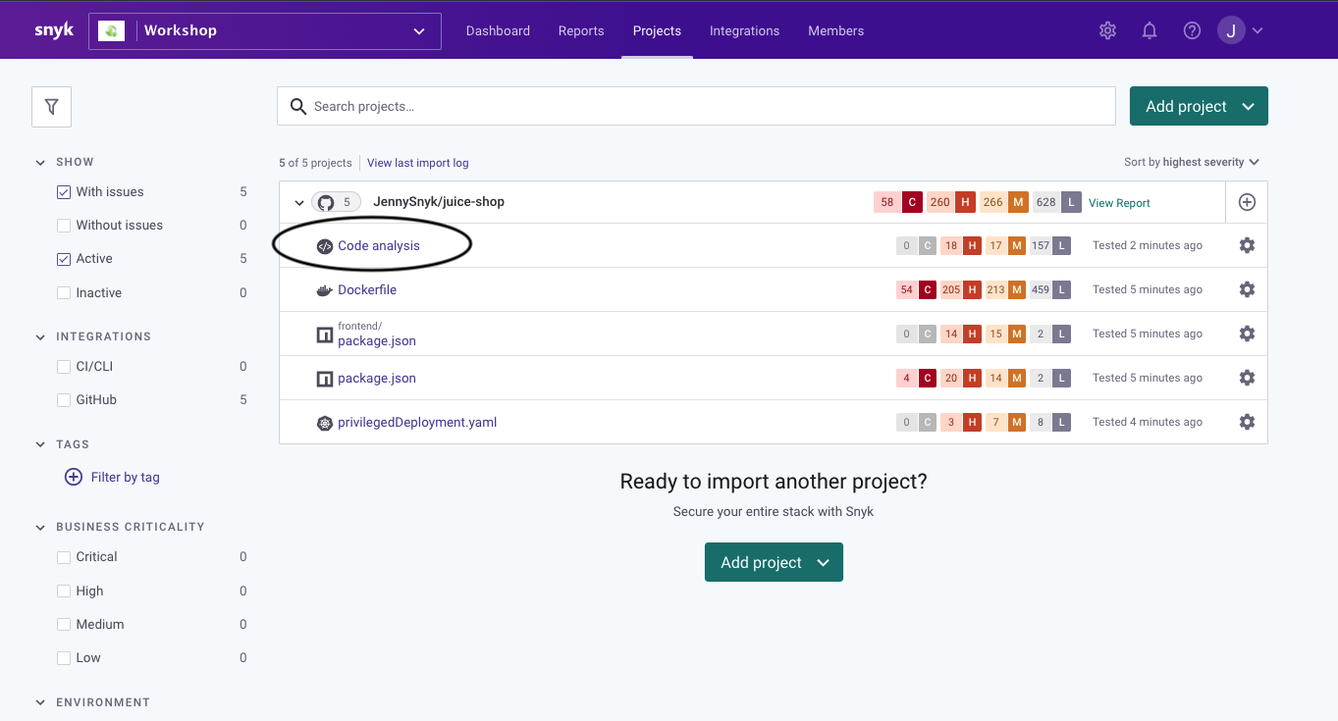Click the Kubernetes icon beside privilegedDeployment.yaml

click(325, 423)
